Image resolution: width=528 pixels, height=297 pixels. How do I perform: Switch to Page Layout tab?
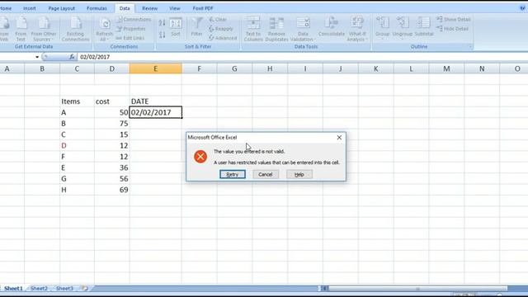tap(61, 8)
